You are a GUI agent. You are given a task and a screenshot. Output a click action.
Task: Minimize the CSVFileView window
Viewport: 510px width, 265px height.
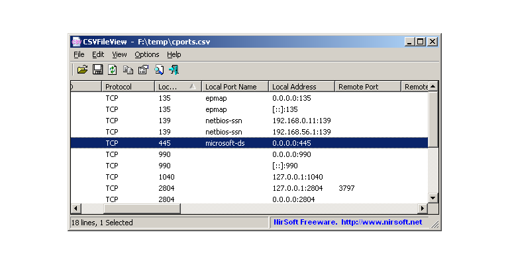409,42
